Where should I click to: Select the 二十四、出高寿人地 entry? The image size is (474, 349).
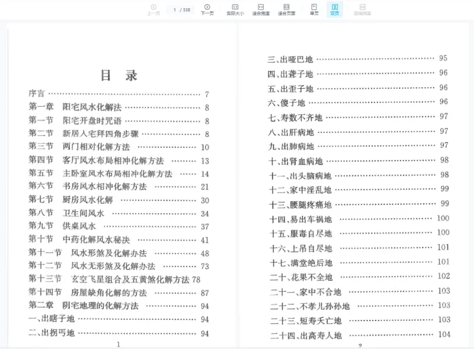pos(306,335)
